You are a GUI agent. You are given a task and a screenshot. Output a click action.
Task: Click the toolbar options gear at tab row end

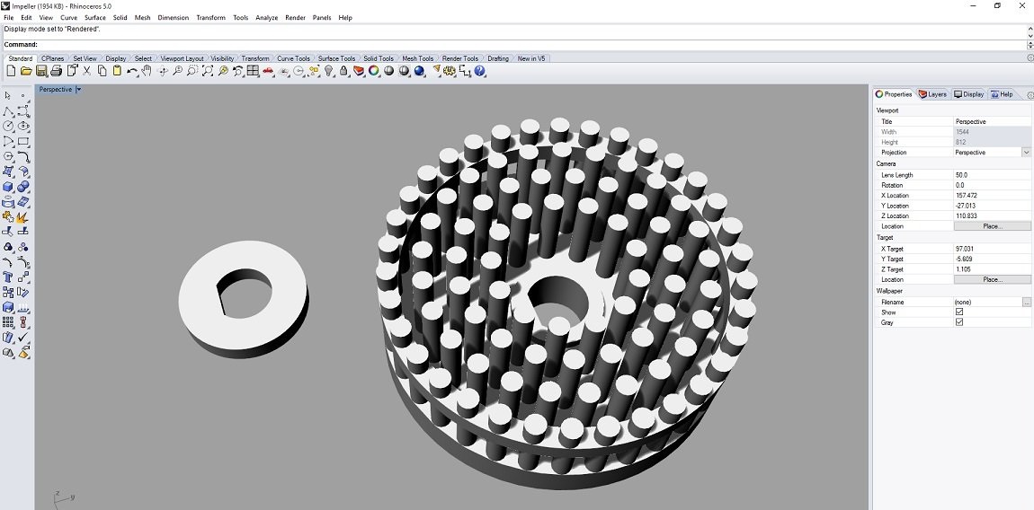pos(1030,58)
